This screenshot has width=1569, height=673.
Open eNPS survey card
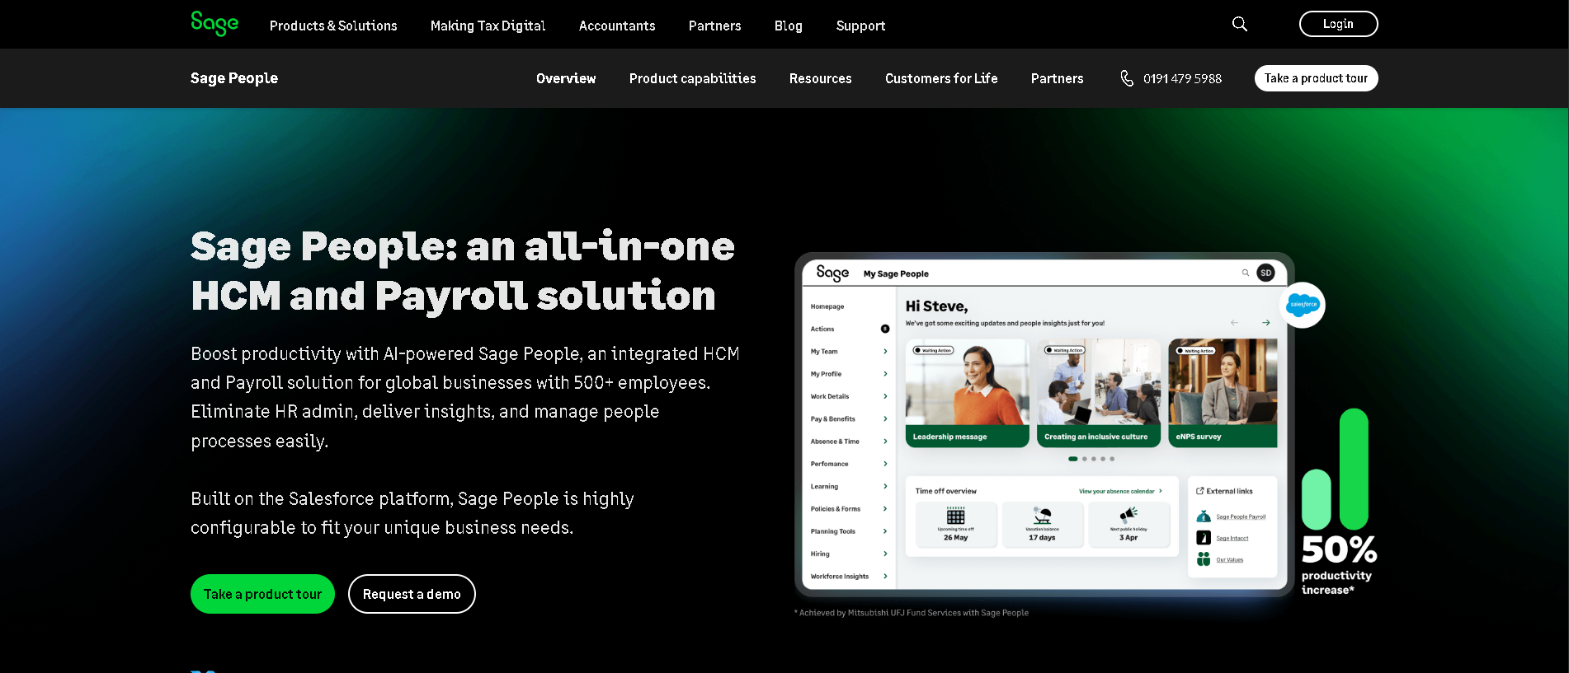[1223, 393]
